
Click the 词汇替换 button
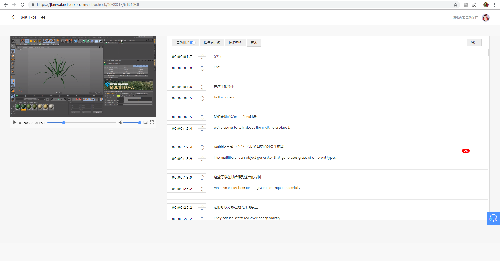(x=235, y=43)
